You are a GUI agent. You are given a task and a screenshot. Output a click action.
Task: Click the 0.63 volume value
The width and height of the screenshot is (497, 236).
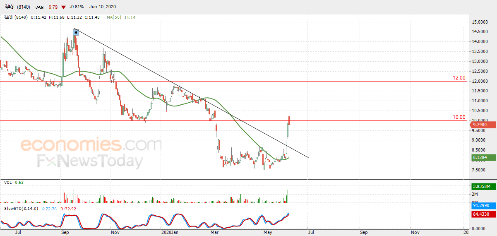(19, 182)
